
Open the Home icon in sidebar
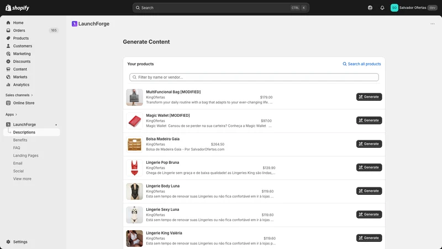click(8, 23)
